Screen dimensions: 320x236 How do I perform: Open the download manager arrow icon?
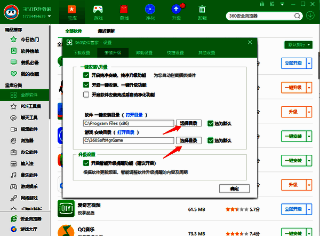click(310, 15)
